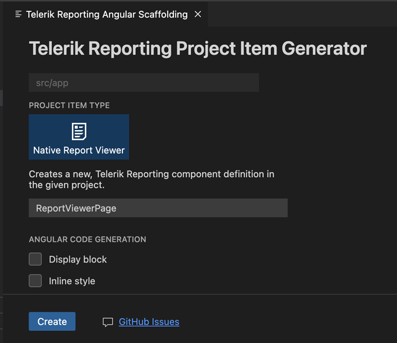The image size is (397, 343).
Task: Click the document icon in the item tile
Action: (x=79, y=131)
